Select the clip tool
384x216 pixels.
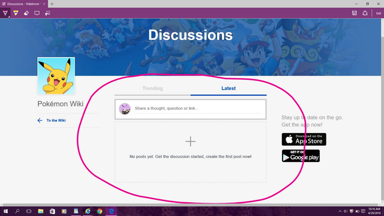(47, 13)
